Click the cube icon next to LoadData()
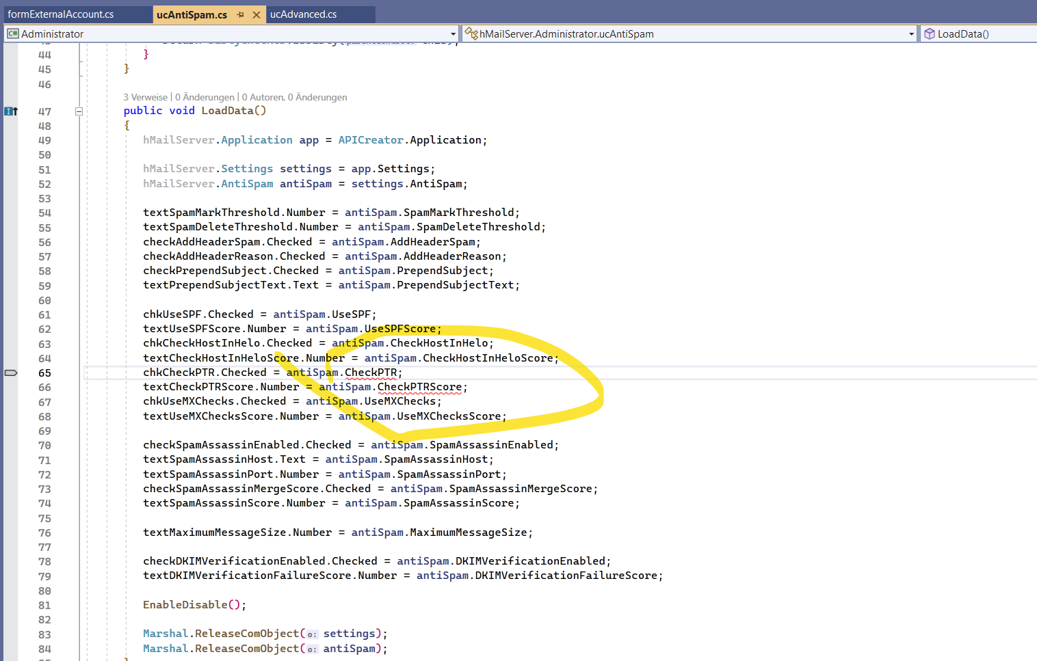This screenshot has width=1037, height=661. click(x=930, y=33)
